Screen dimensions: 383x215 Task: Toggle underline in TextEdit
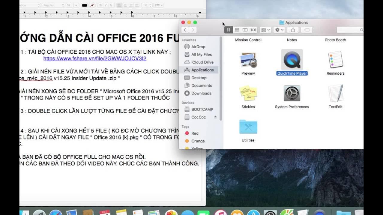111,5
